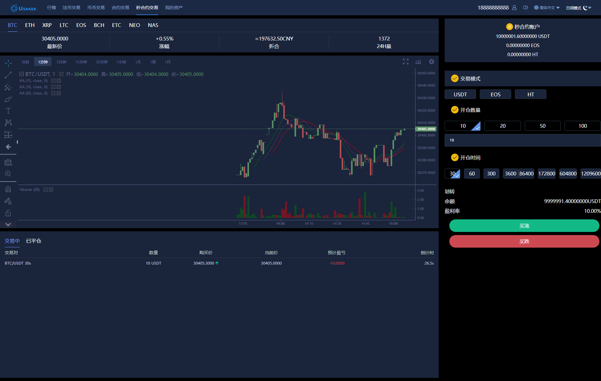Focus the open quantity input field
Image resolution: width=601 pixels, height=381 pixels.
coord(523,140)
